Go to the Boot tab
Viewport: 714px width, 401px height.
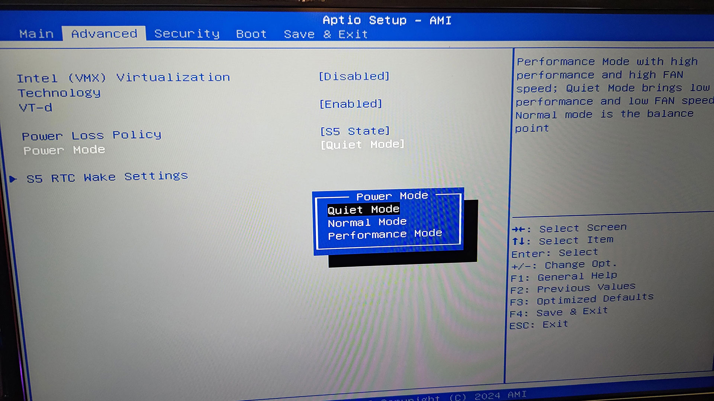[251, 34]
